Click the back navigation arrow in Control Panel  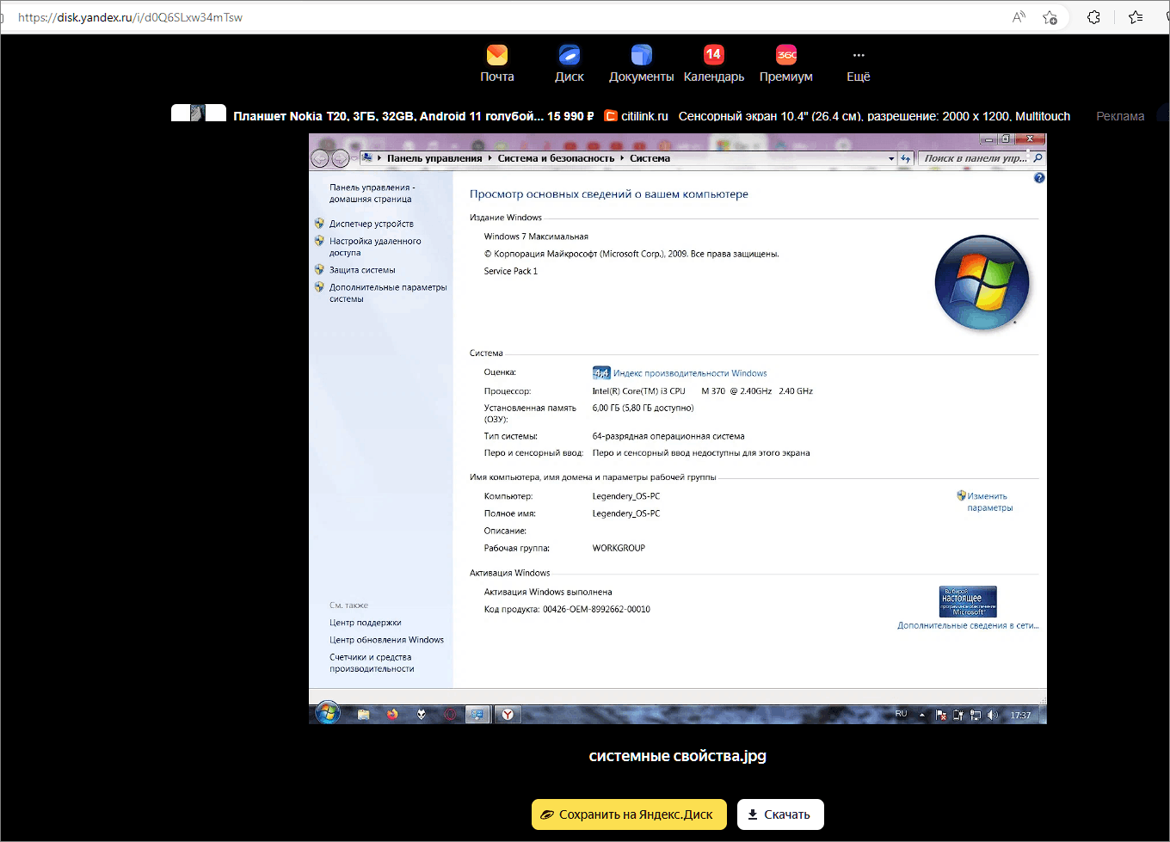tap(320, 158)
